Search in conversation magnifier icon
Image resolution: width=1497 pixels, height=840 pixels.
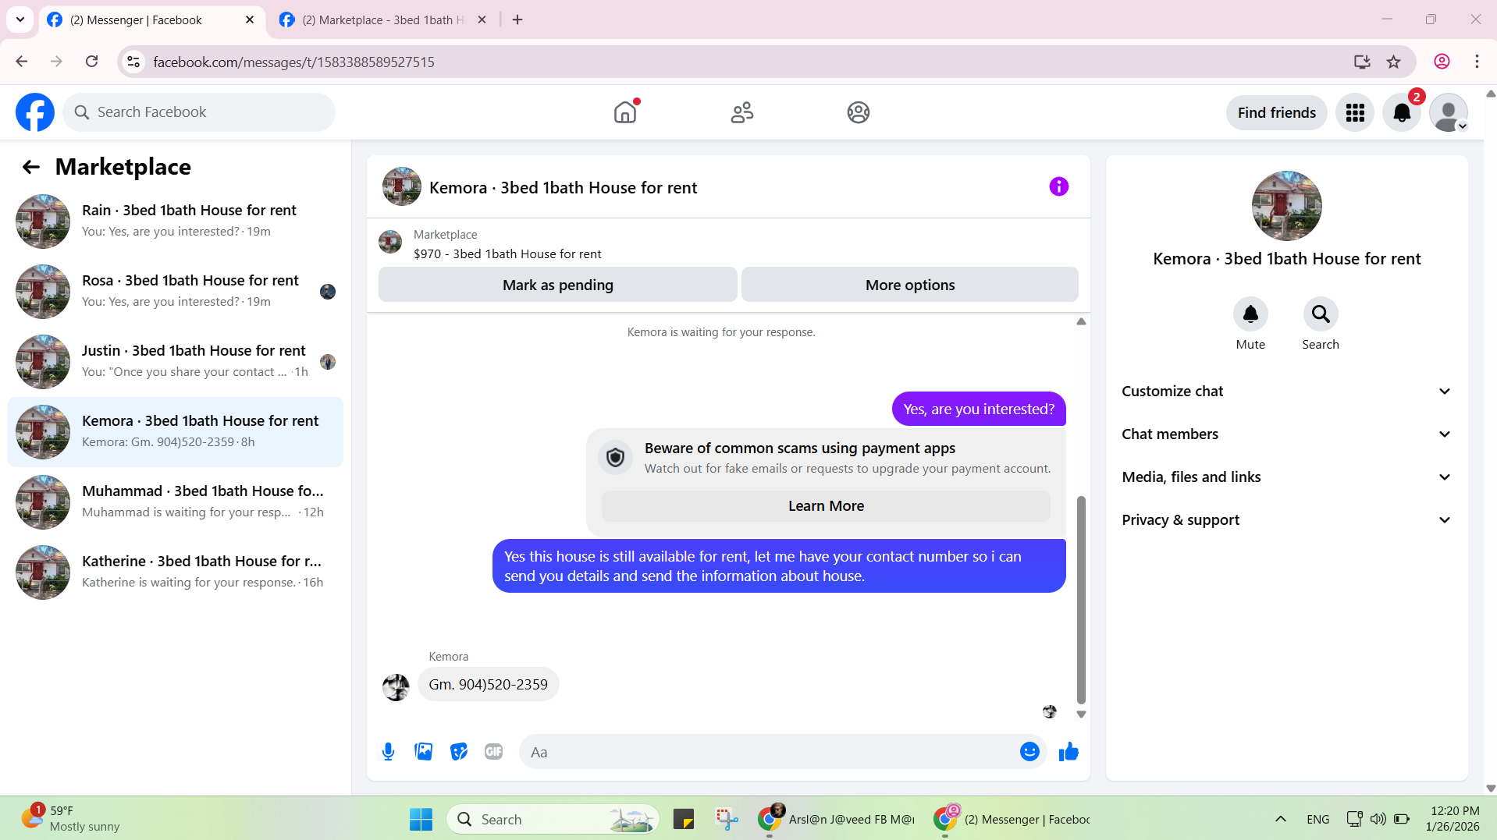pyautogui.click(x=1320, y=314)
